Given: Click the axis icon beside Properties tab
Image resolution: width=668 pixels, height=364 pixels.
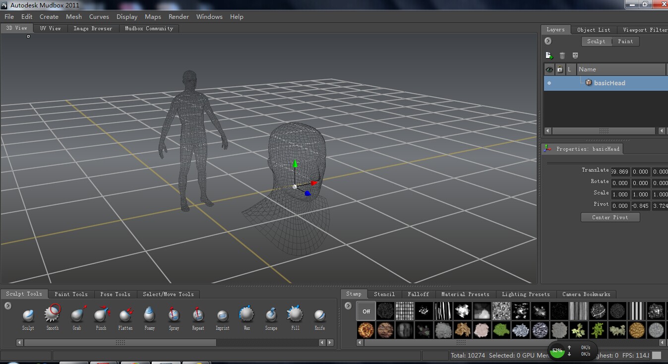Looking at the screenshot, I should pyautogui.click(x=547, y=148).
